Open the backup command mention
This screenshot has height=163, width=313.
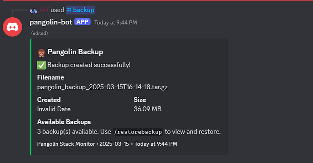pos(81,10)
